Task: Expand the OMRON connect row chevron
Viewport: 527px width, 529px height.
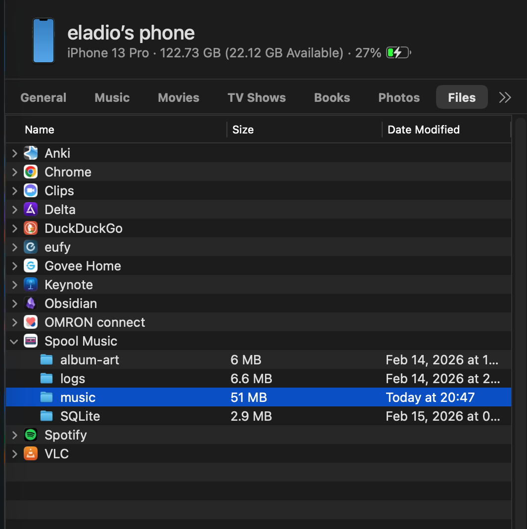Action: [14, 322]
